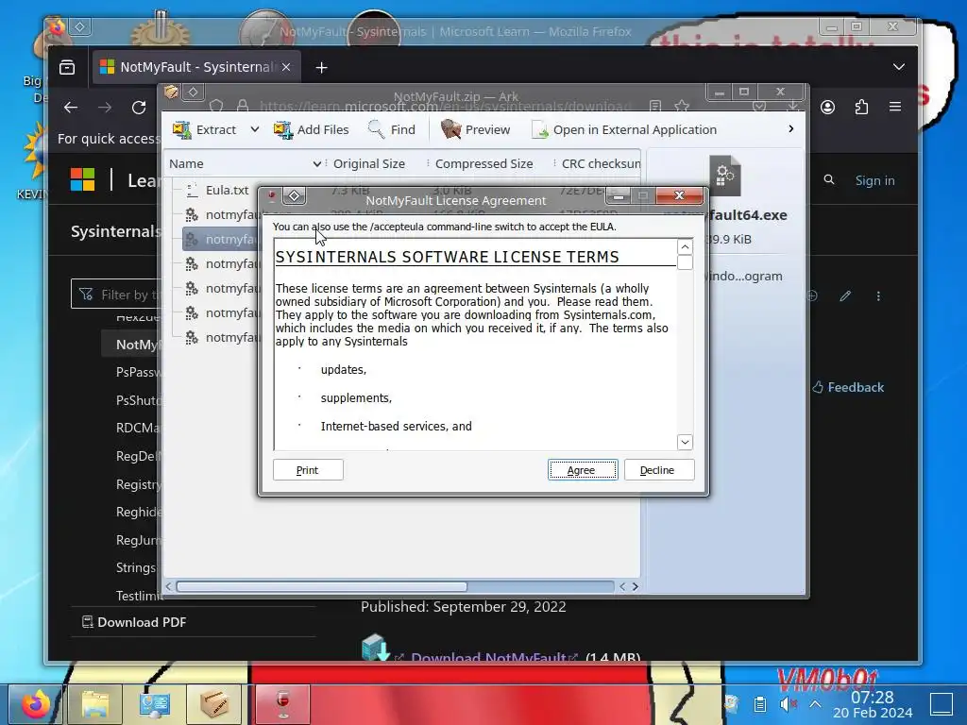Close the NotMyFault - Sysinternals tab
Screen dimensions: 967x725
(x=286, y=67)
